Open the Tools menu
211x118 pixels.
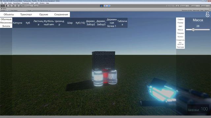(x=32, y=3)
